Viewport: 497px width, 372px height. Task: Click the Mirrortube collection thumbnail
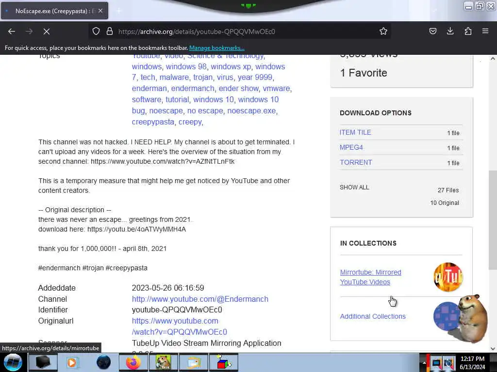(x=448, y=277)
